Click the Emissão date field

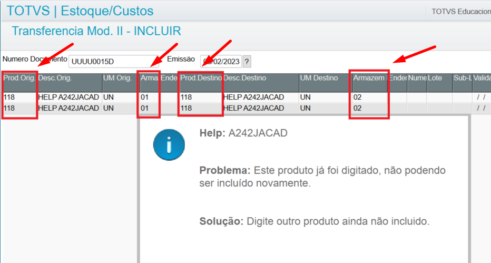click(221, 61)
